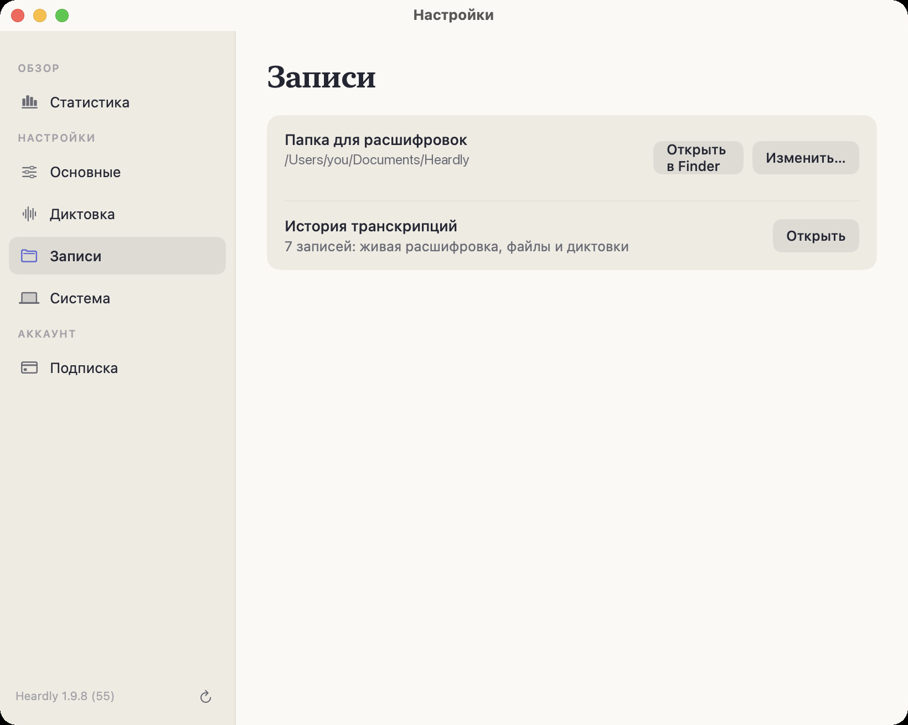This screenshot has width=908, height=725.
Task: Click the Изменить… folder button
Action: point(806,158)
